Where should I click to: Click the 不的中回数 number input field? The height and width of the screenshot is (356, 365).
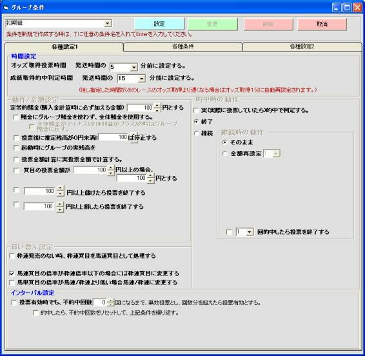tap(100, 302)
